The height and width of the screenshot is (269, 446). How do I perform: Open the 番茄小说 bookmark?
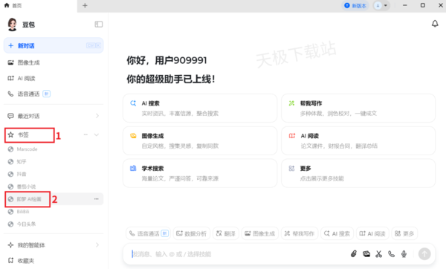click(54, 187)
